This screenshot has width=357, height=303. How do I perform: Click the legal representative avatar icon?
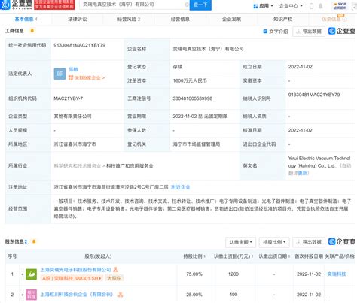59,74
